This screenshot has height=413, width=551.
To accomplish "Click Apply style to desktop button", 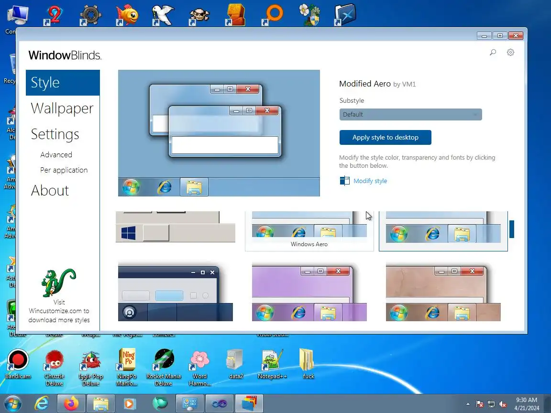I will tap(385, 137).
